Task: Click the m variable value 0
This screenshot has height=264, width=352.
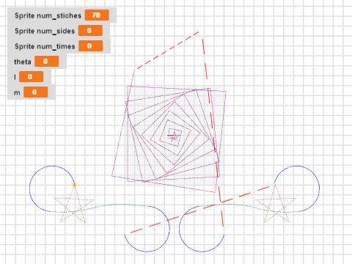Action: pos(35,92)
